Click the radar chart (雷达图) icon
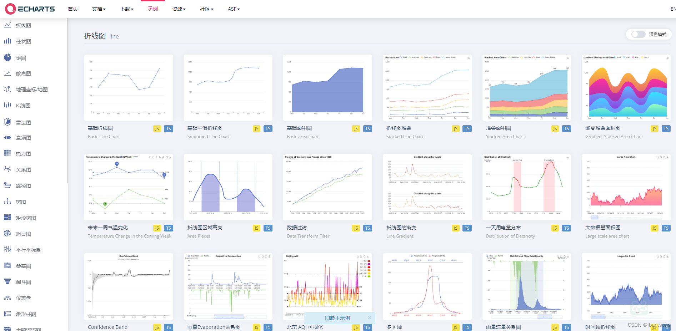This screenshot has width=676, height=331. coord(7,122)
